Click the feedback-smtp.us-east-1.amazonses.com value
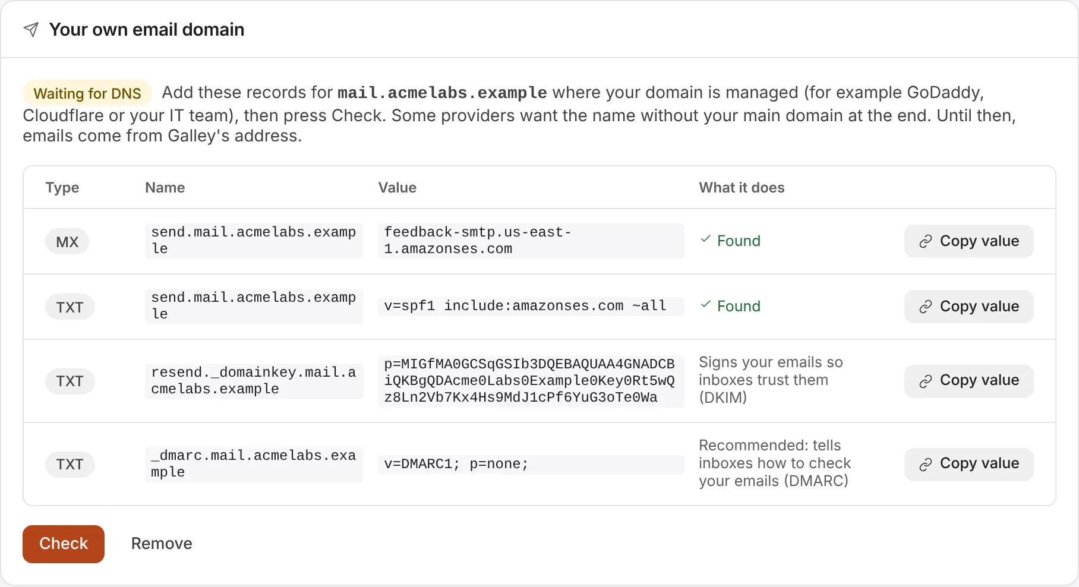Image resolution: width=1079 pixels, height=587 pixels. point(531,241)
